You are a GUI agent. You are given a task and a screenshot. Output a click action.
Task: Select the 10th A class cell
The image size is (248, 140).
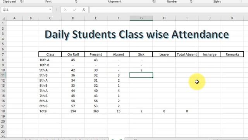click(x=50, y=60)
